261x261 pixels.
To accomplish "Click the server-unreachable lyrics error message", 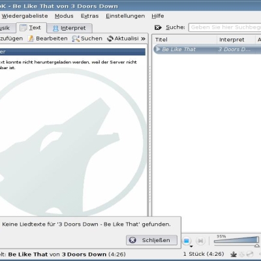I will click(x=69, y=65).
